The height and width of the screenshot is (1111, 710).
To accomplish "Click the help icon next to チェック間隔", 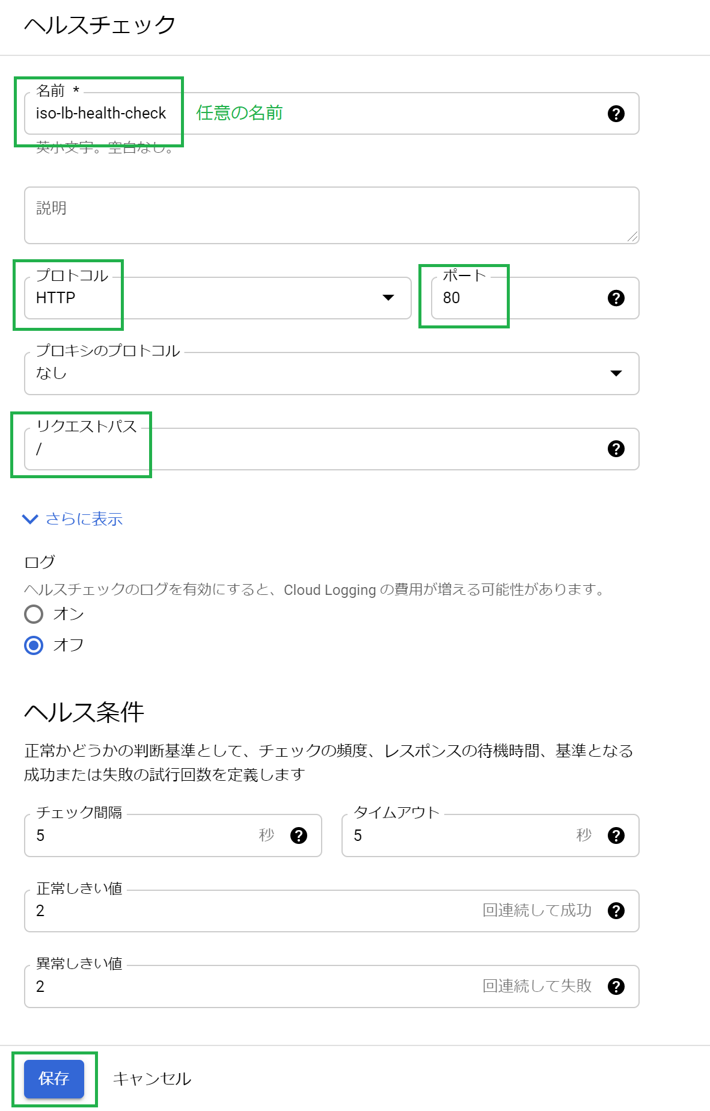I will [299, 836].
